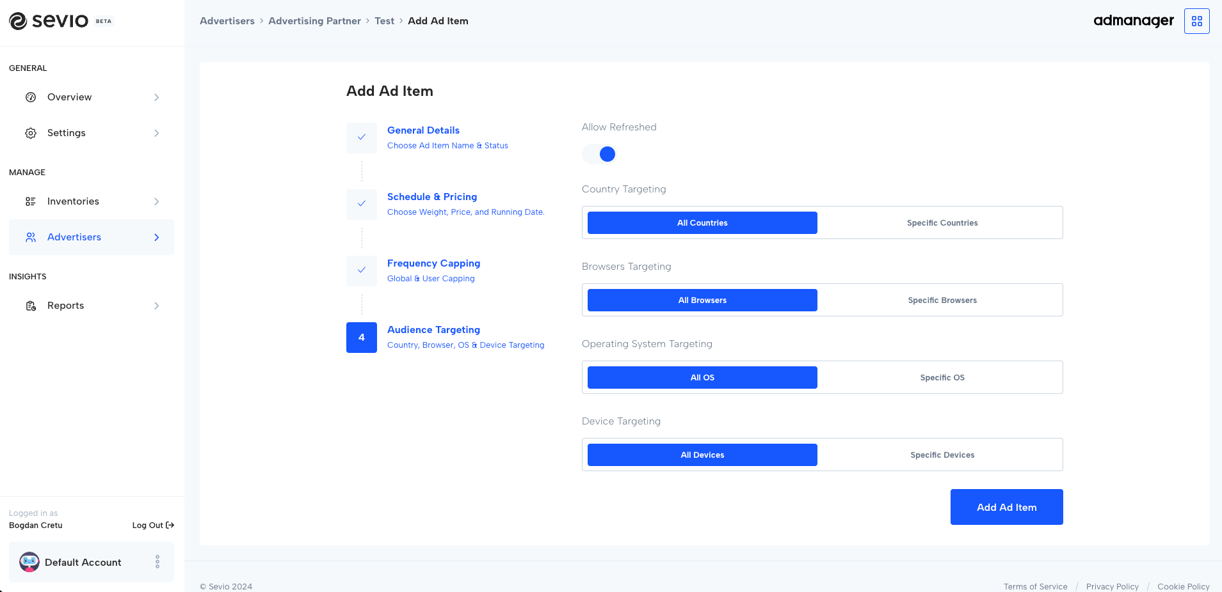Choose Specific Browsers targeting option
This screenshot has width=1222, height=592.
[x=942, y=300]
